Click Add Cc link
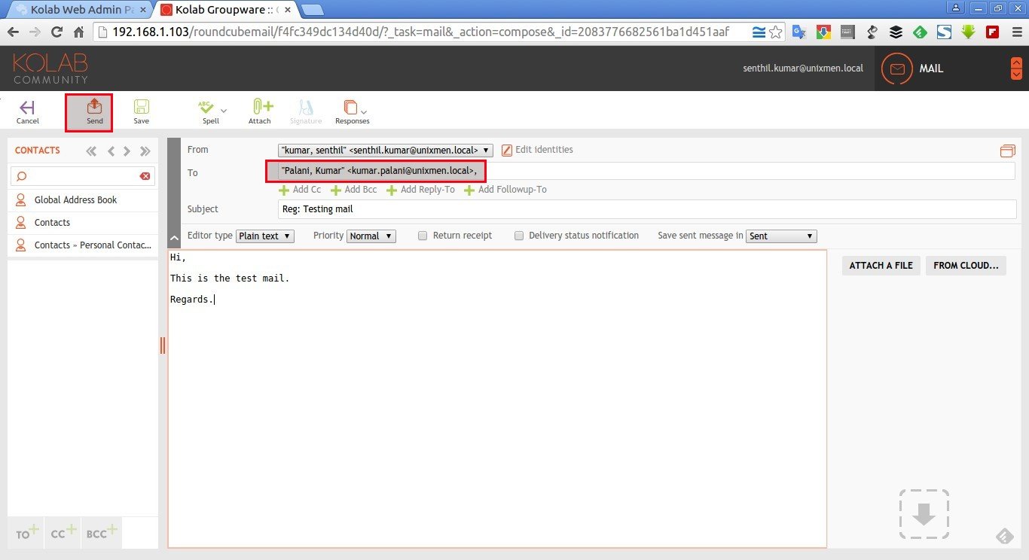Image resolution: width=1029 pixels, height=560 pixels. [x=300, y=190]
